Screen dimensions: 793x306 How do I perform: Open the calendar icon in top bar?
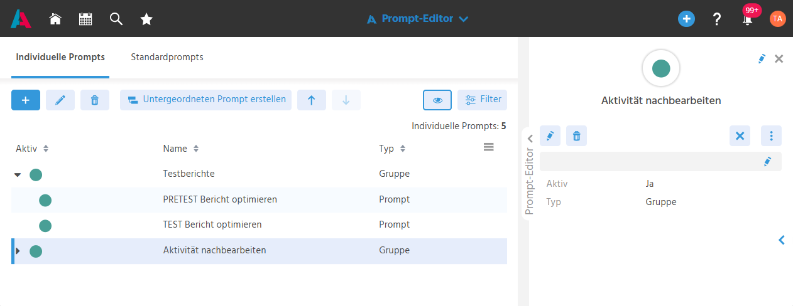pos(85,19)
